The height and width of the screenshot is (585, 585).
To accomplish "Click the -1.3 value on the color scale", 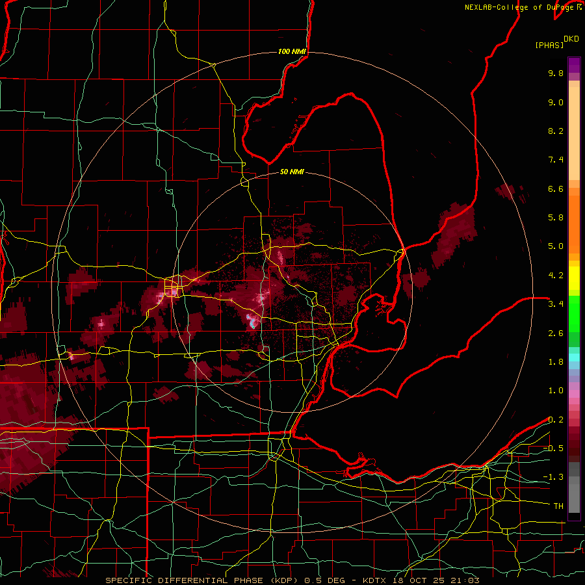I will 553,477.
